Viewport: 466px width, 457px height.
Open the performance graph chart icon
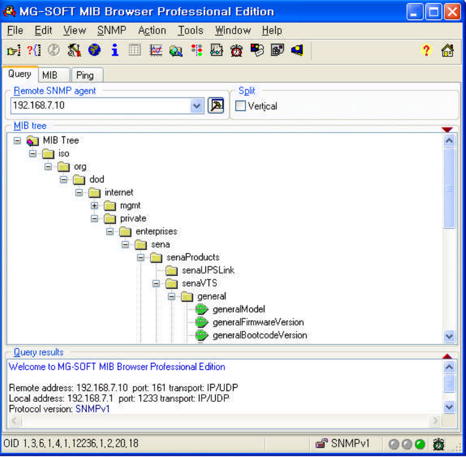(x=156, y=50)
